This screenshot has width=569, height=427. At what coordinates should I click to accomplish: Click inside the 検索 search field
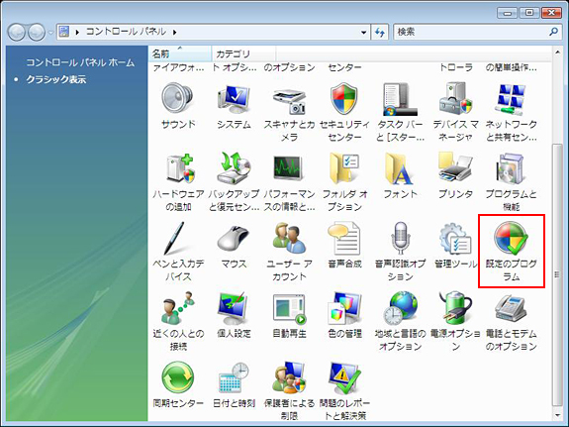click(x=471, y=32)
